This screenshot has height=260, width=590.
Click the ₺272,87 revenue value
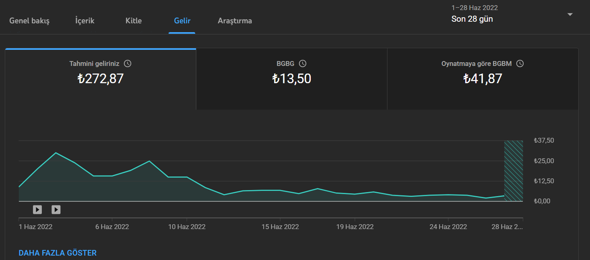click(101, 78)
